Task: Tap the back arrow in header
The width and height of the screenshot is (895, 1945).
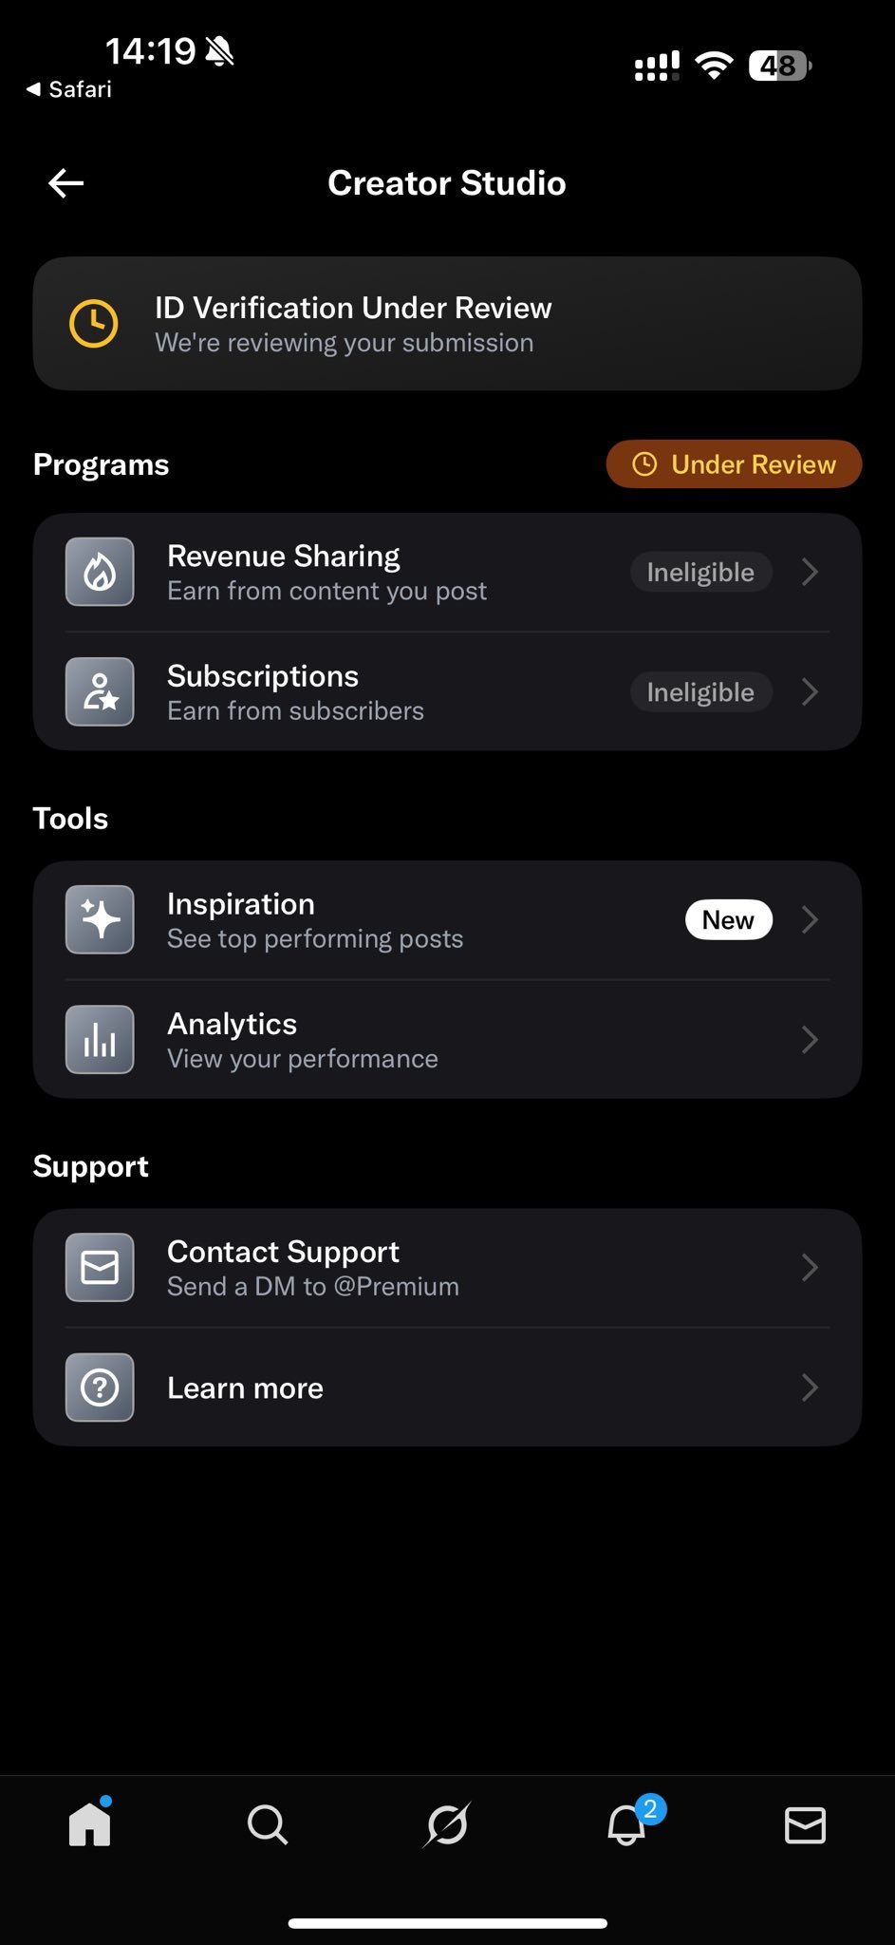Action: click(65, 183)
